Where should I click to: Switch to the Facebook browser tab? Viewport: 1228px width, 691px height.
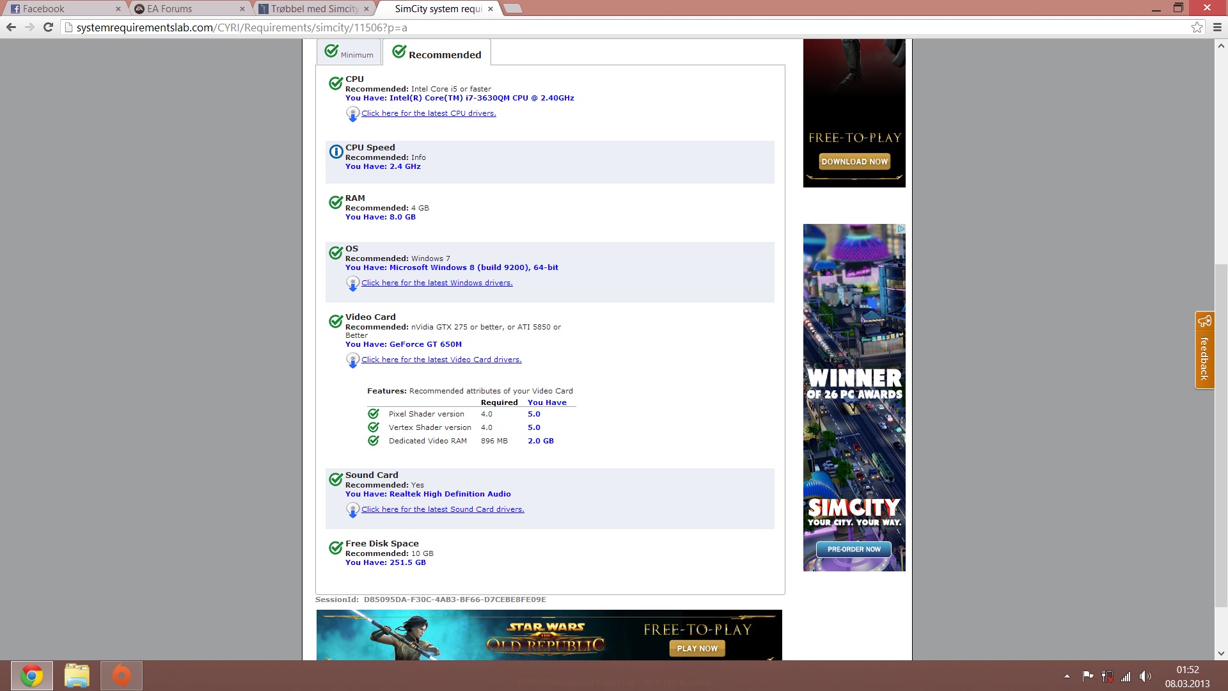(63, 9)
